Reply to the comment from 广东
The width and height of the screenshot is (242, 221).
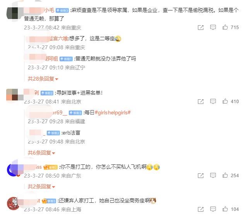click(x=213, y=175)
